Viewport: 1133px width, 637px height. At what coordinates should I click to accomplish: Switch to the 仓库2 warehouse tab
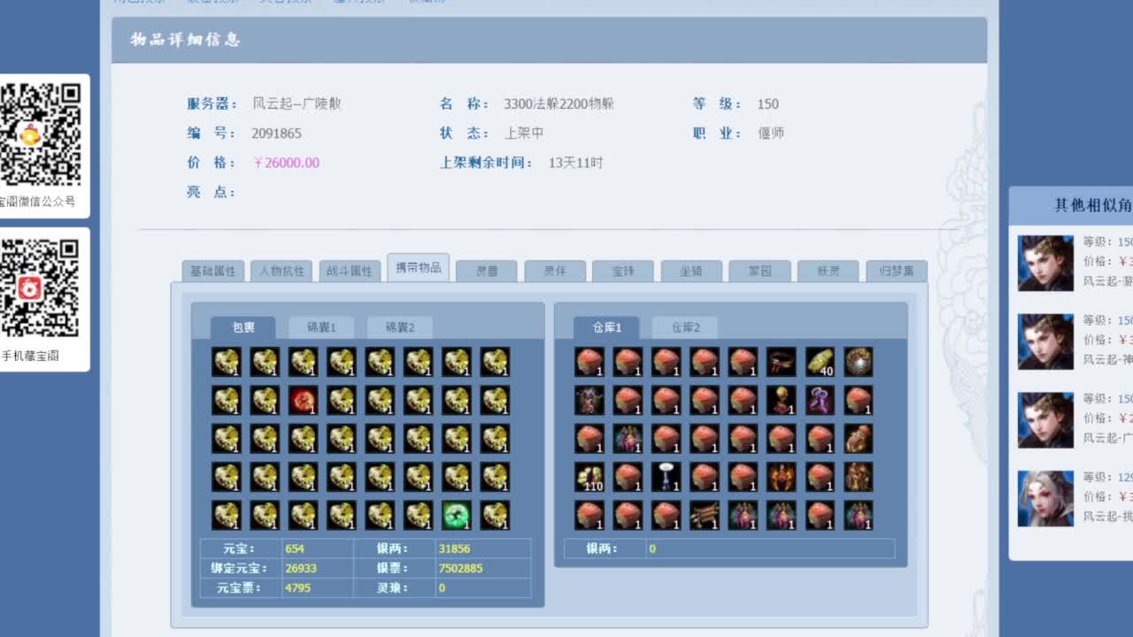(x=685, y=327)
